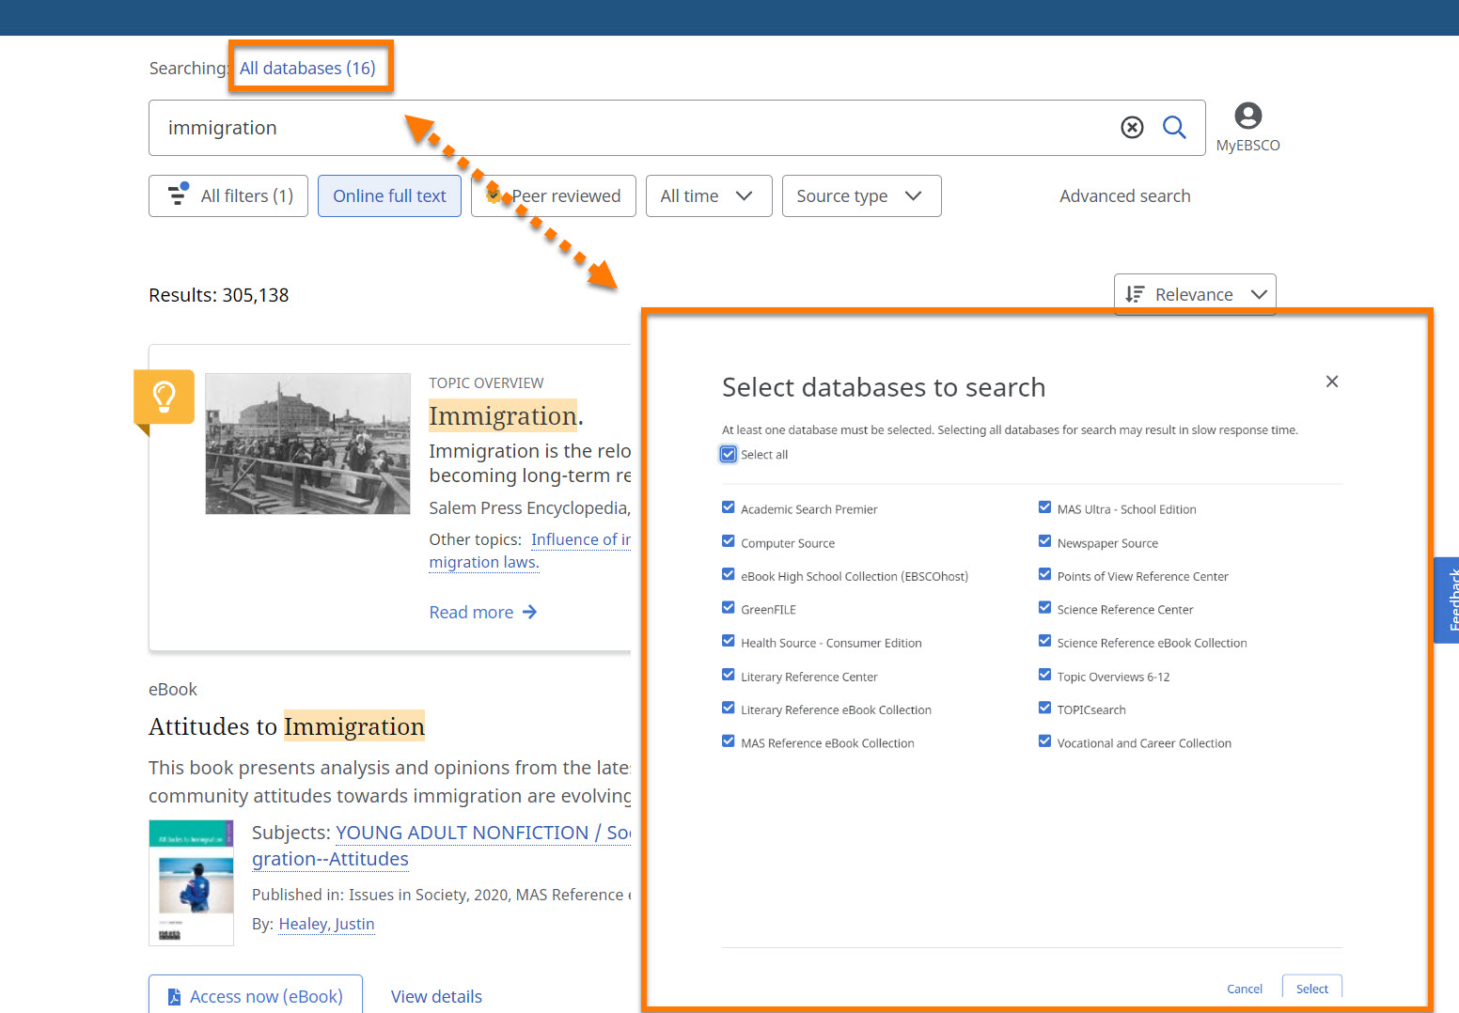Uncheck MAS Ultra - School Edition
Viewport: 1459px width, 1013px height.
pos(1044,507)
